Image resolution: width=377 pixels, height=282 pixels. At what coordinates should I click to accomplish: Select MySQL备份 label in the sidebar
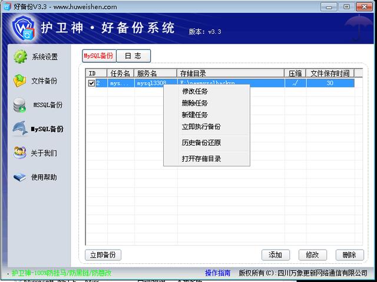pyautogui.click(x=47, y=129)
